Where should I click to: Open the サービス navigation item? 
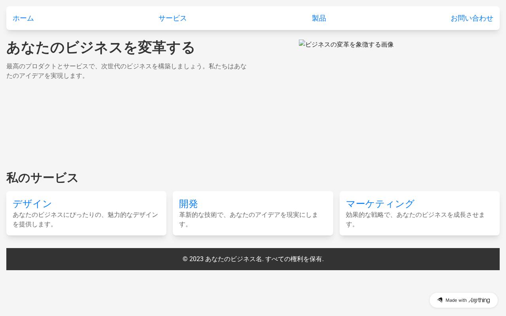172,18
